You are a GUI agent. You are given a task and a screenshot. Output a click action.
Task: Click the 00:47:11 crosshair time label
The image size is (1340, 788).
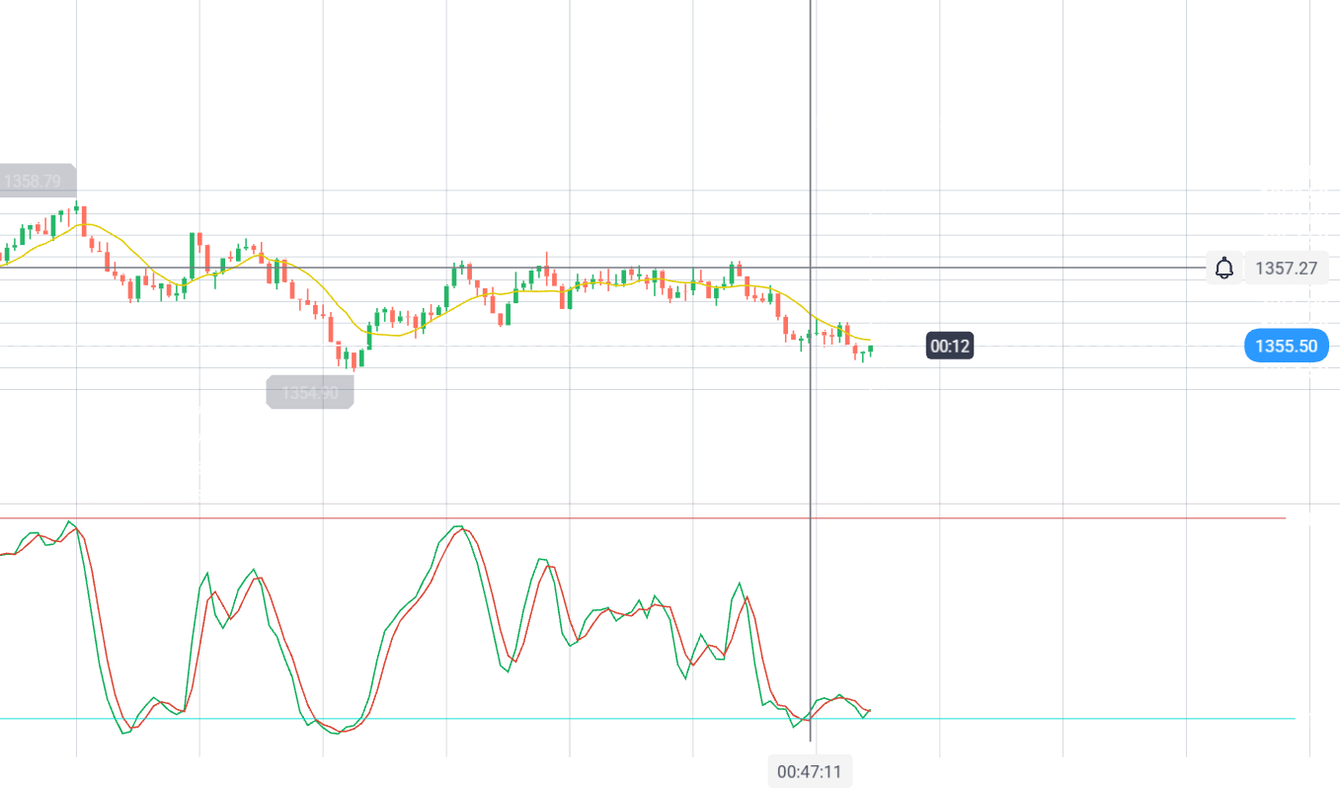pos(809,771)
